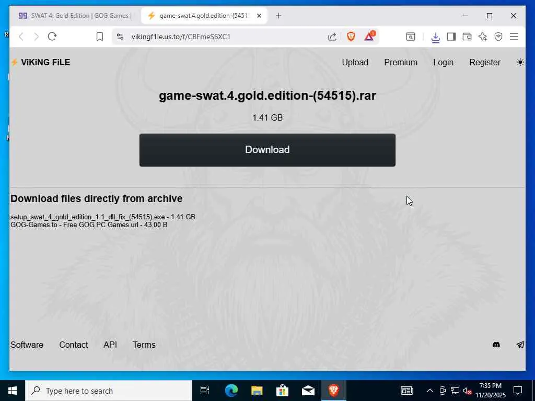Click the share page icon
Viewport: 535px width, 401px height.
[x=332, y=37]
